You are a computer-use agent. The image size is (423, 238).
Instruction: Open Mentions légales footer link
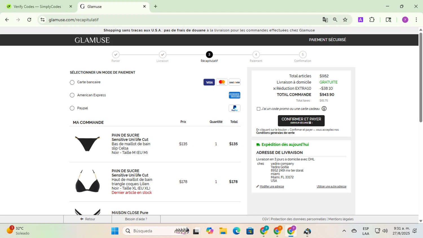[341, 219]
